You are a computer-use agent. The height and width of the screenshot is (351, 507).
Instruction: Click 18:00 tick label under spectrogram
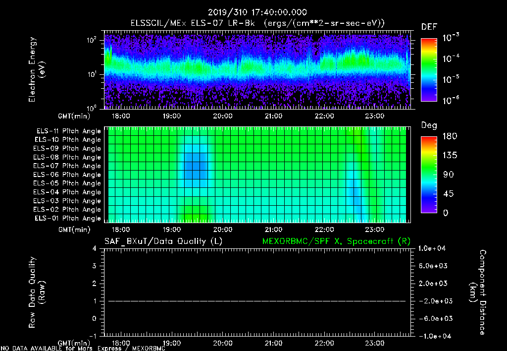121,116
